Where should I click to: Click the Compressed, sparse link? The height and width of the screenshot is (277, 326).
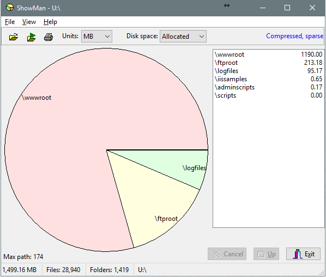(x=294, y=36)
